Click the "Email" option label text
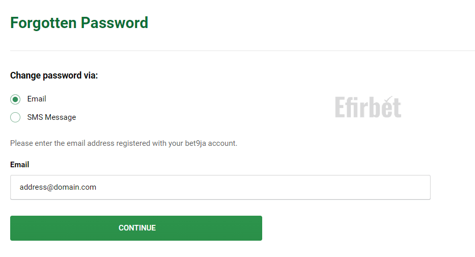Image resolution: width=475 pixels, height=257 pixels. pyautogui.click(x=37, y=99)
